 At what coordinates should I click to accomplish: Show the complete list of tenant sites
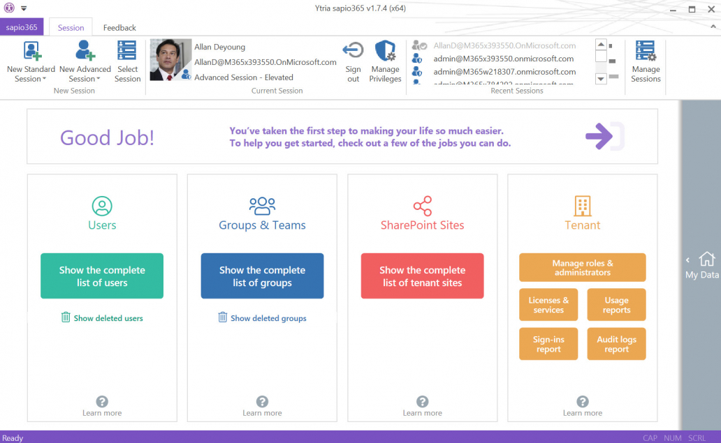422,276
